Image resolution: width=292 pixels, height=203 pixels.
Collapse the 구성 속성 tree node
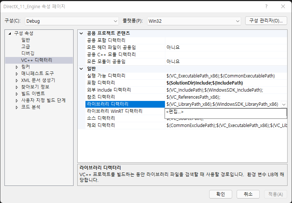[10, 34]
